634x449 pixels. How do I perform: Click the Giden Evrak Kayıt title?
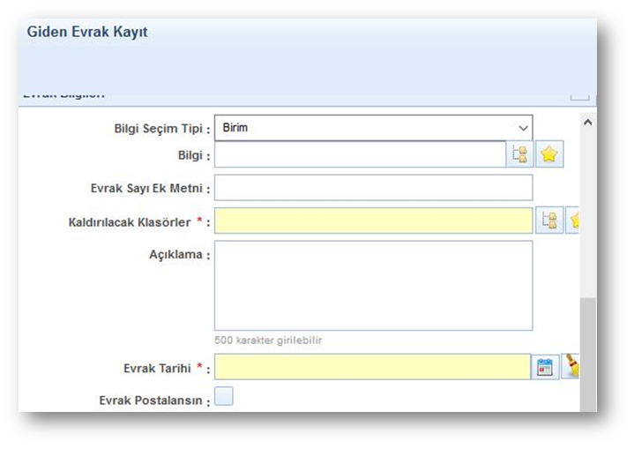pos(87,32)
